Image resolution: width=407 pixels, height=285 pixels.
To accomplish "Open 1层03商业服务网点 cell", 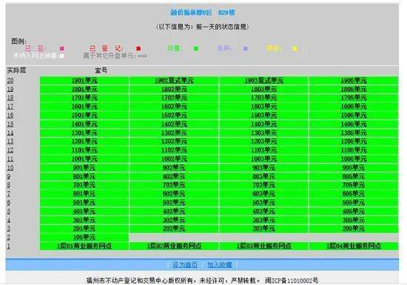I will click(264, 246).
